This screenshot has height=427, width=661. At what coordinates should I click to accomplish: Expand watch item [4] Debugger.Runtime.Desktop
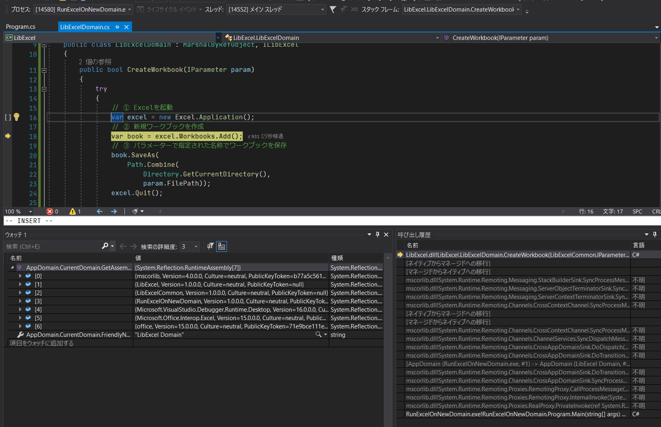20,309
